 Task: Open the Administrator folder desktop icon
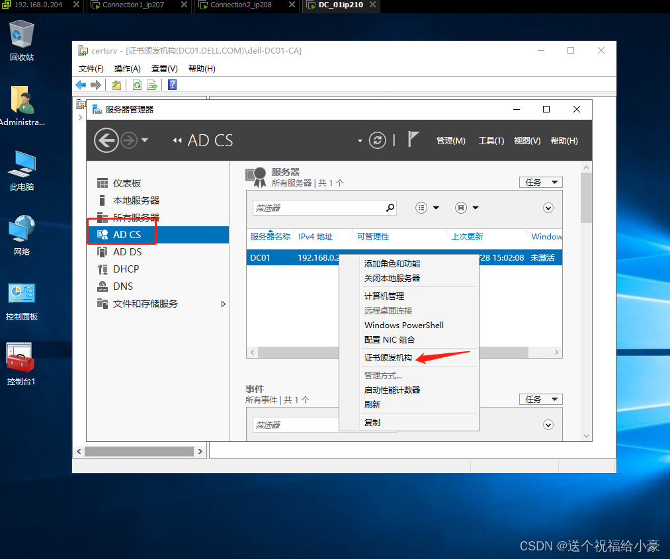click(21, 106)
